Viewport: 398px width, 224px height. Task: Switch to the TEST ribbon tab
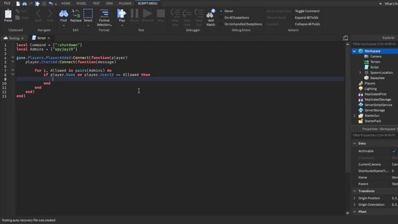[x=96, y=4]
